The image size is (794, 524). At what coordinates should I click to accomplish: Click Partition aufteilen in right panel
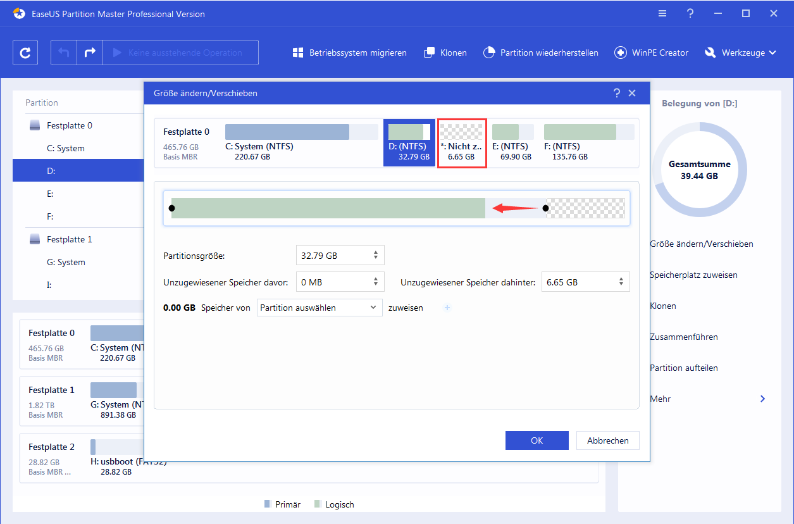(683, 368)
